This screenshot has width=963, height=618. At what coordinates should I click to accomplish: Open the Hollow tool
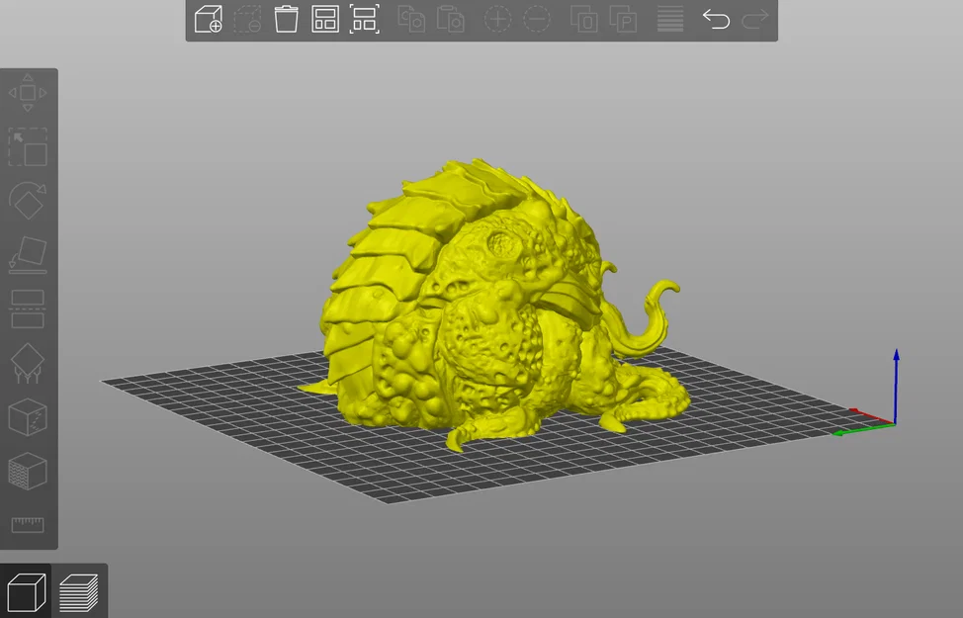[x=28, y=416]
